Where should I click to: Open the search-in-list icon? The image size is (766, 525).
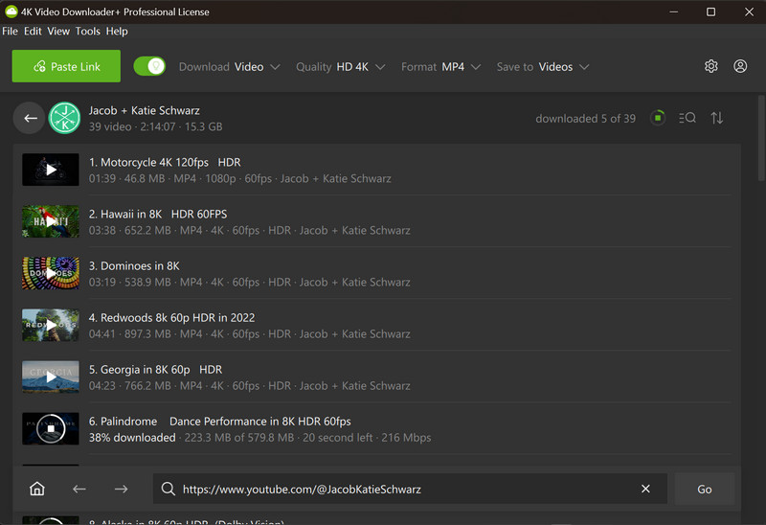click(687, 118)
